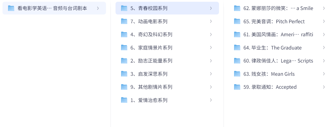
Task: Expand chevron beside 59. 录取通知 Accepted
Action: click(x=324, y=87)
